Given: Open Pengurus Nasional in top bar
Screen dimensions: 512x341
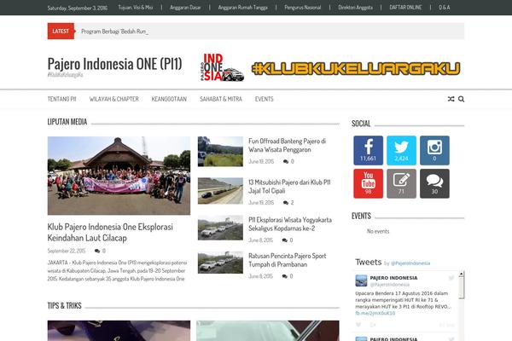Looking at the screenshot, I should coord(302,7).
